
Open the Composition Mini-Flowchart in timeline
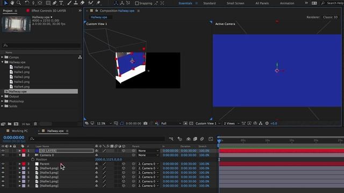tap(171, 139)
